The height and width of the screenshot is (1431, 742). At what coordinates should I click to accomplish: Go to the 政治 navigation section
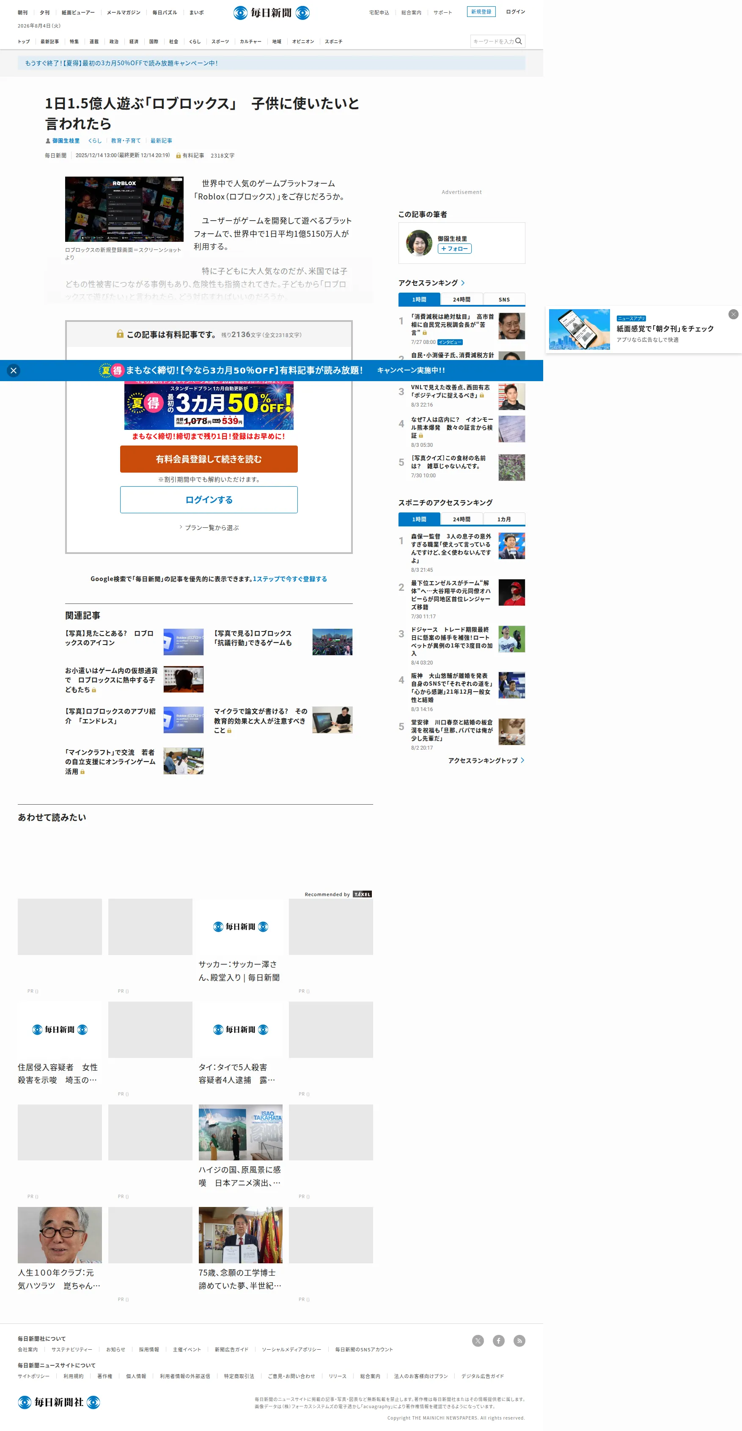click(x=114, y=42)
